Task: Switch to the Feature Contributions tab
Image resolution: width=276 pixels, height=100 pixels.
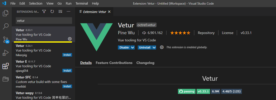Action: click(x=114, y=63)
